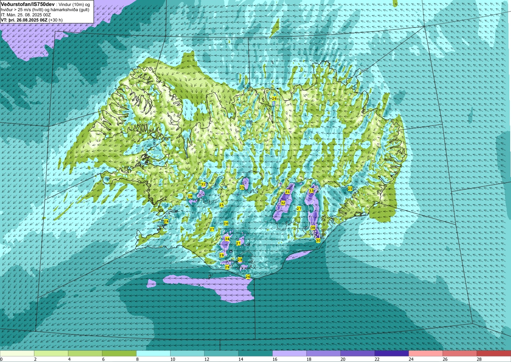Viewport: 511px width, 362px height.
Task: Click the yellow gust marker showing 30
Action: pyautogui.click(x=318, y=240)
